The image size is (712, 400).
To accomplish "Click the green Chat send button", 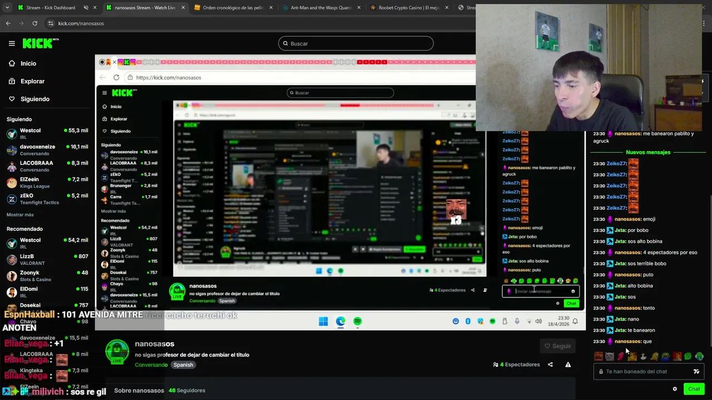I will (x=694, y=389).
